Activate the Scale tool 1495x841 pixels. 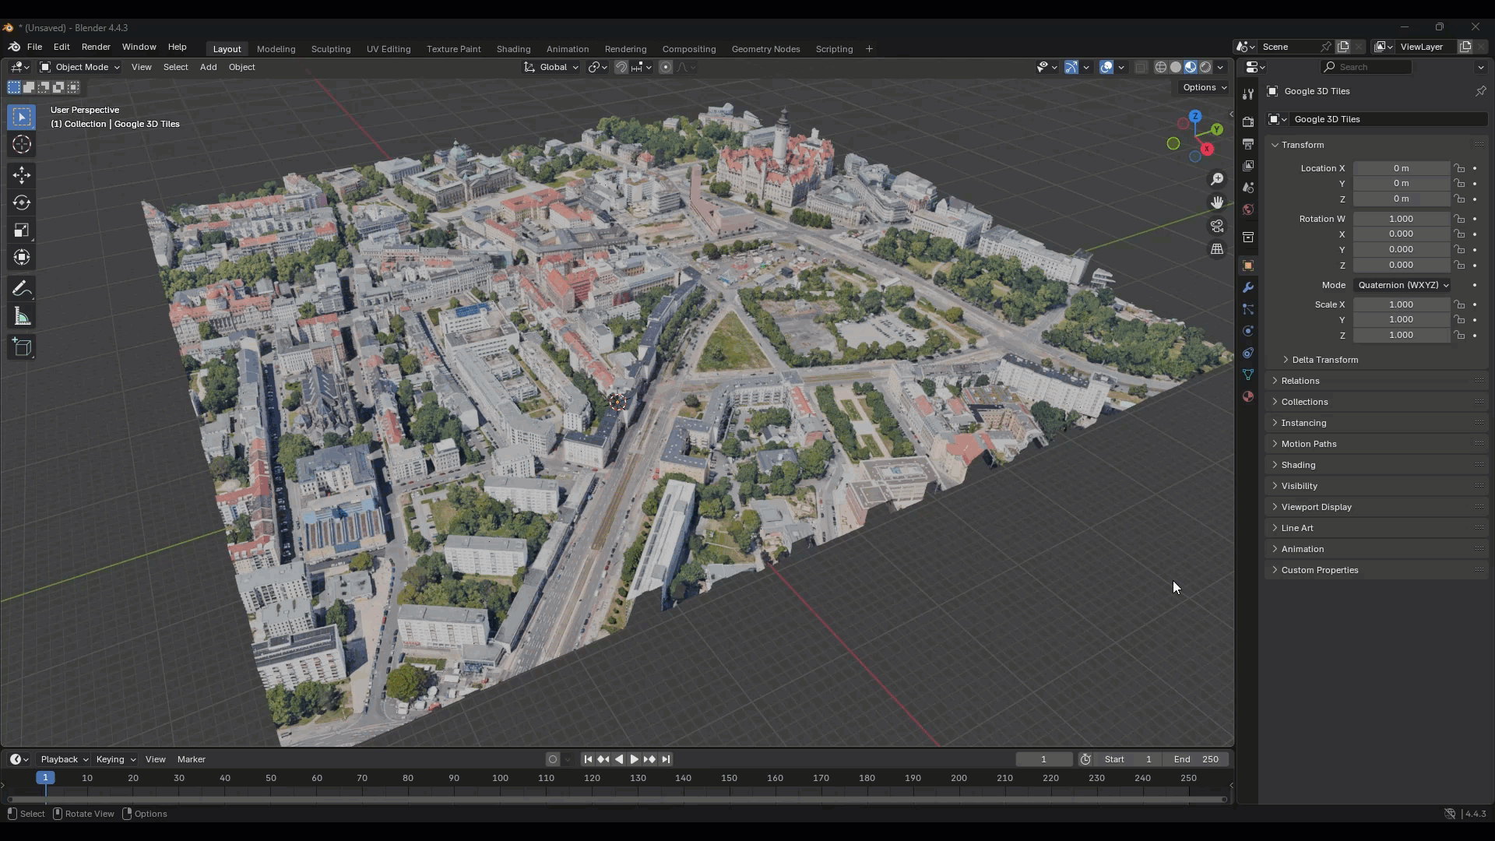point(22,230)
